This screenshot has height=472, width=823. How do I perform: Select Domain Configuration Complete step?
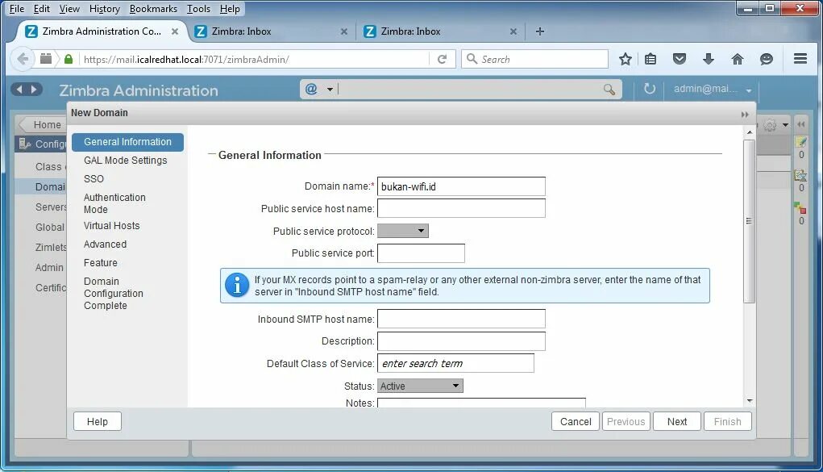tap(114, 294)
